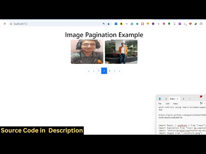Jump to last page with » button
This screenshot has width=206, height=154.
click(x=119, y=71)
